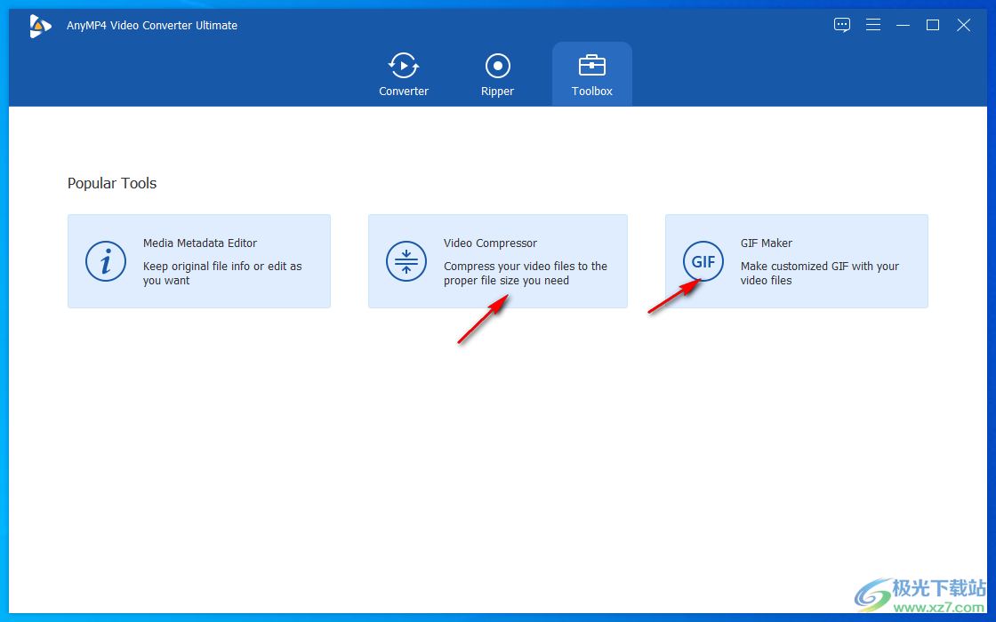Click 'Make customized GIF with your video files' text

(x=819, y=273)
